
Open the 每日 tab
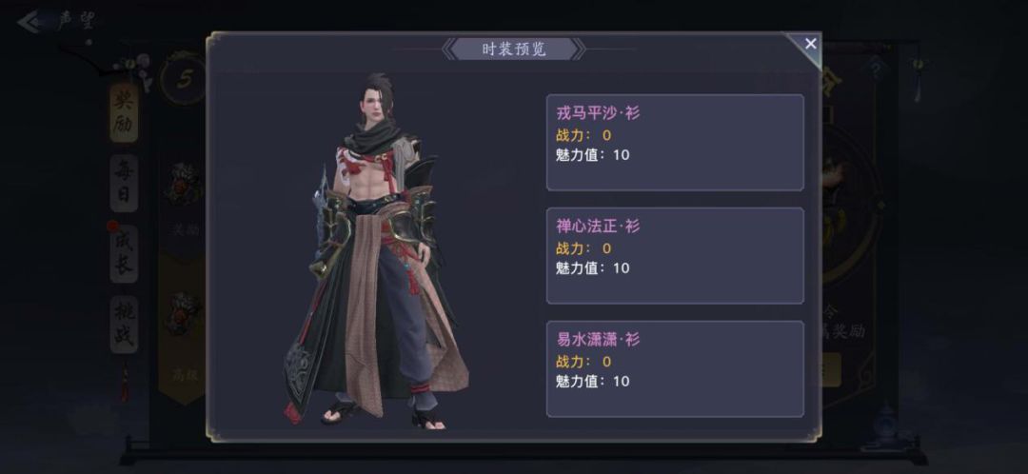[124, 183]
